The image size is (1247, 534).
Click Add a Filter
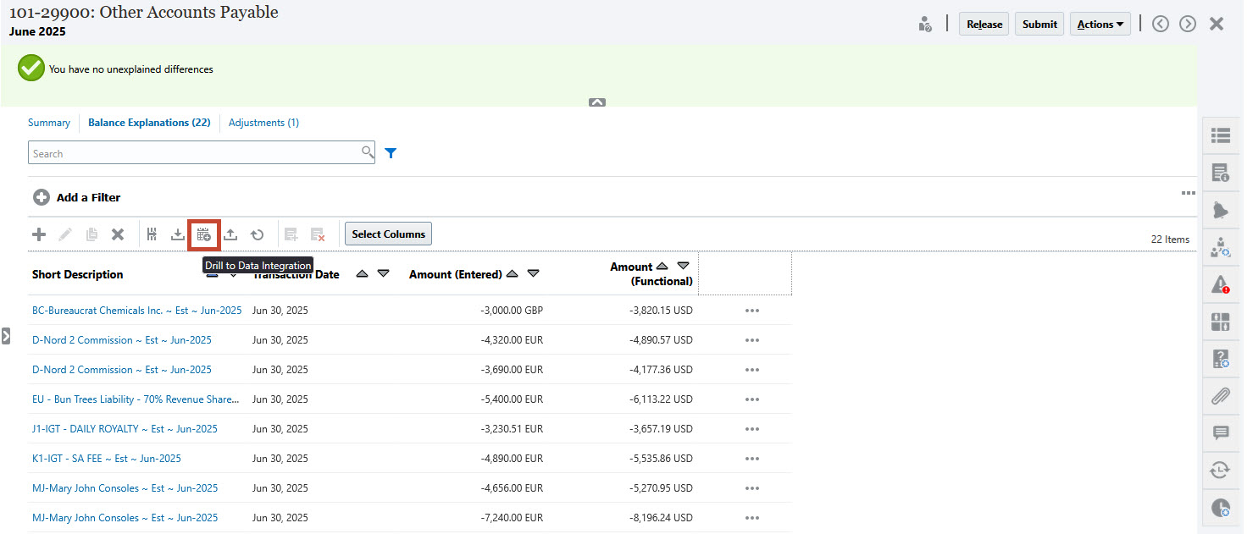tap(77, 197)
